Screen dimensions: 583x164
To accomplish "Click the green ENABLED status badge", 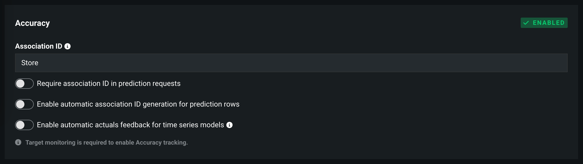I will point(544,23).
